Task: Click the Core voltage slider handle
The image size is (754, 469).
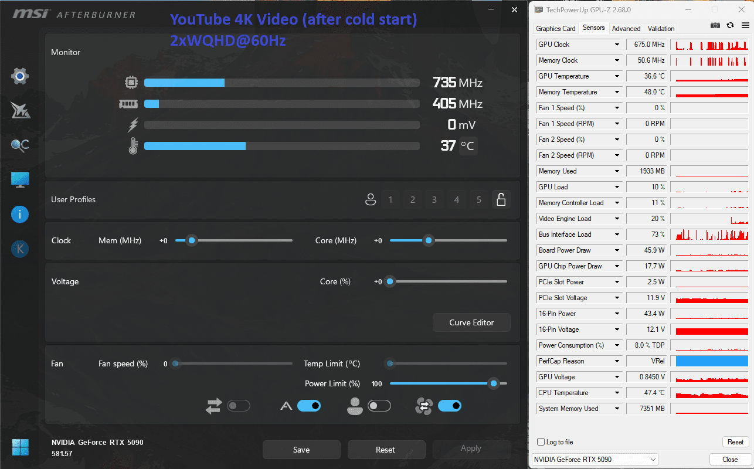Action: click(389, 281)
